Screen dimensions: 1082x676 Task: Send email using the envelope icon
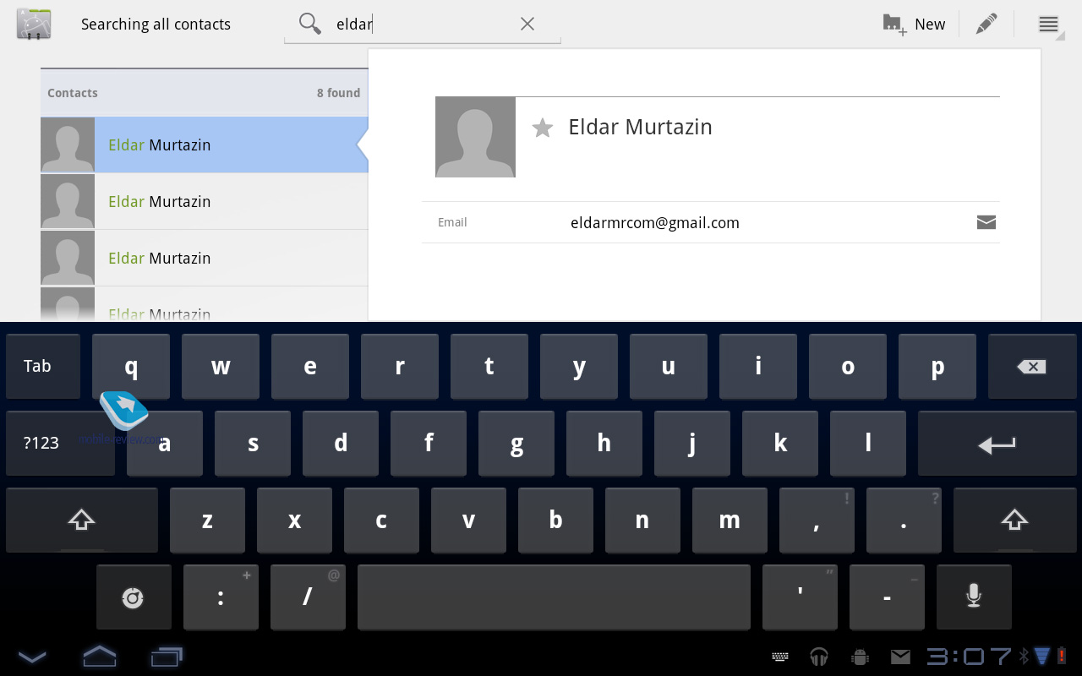tap(986, 222)
